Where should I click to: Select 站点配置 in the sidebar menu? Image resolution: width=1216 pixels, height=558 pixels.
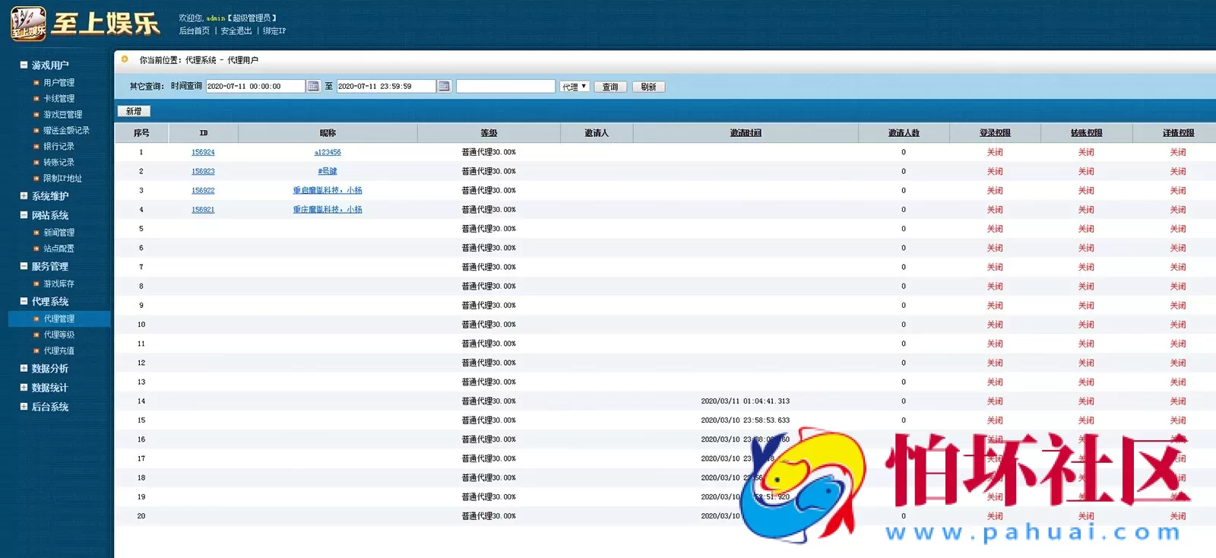tap(59, 249)
